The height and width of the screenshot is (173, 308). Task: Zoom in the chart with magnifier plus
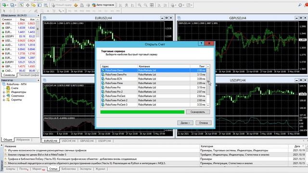[x=140, y=5]
